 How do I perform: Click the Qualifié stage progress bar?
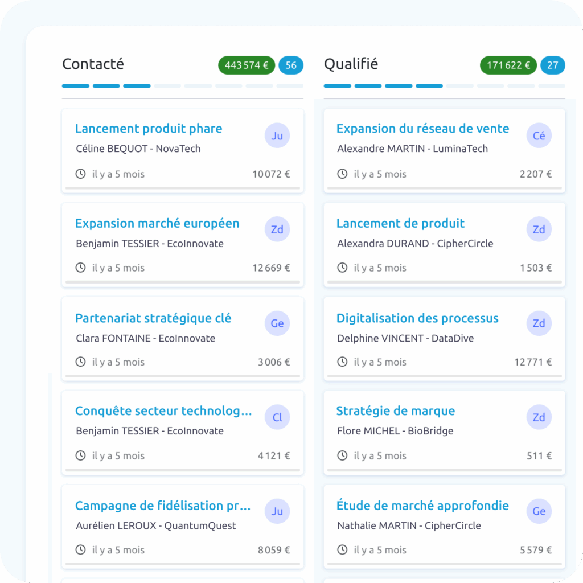pyautogui.click(x=444, y=86)
